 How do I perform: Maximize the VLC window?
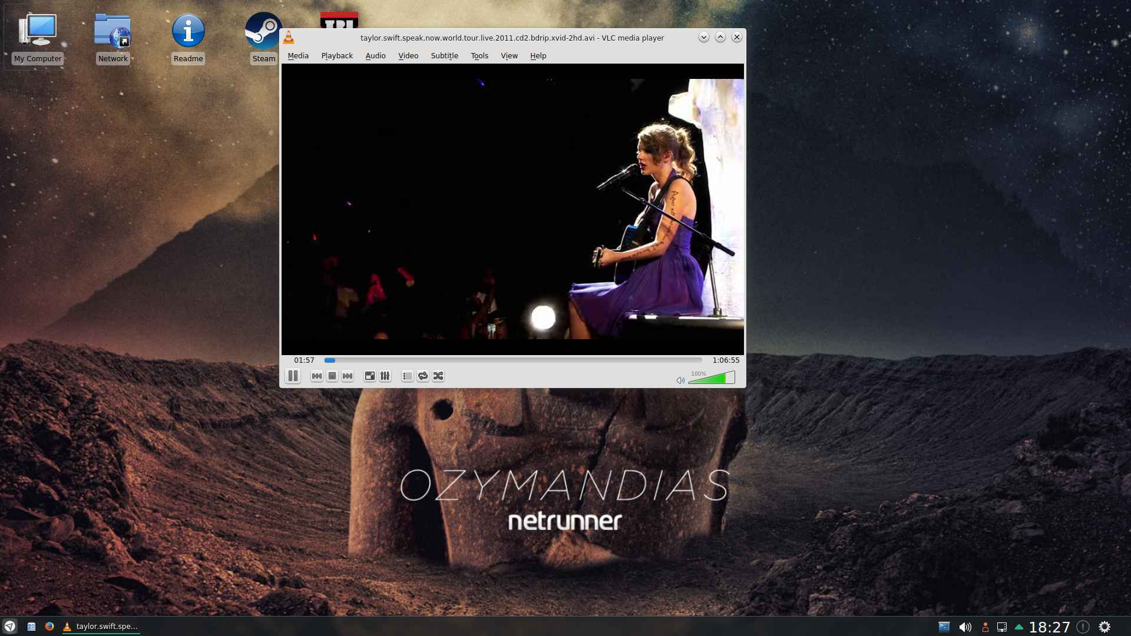pyautogui.click(x=720, y=37)
